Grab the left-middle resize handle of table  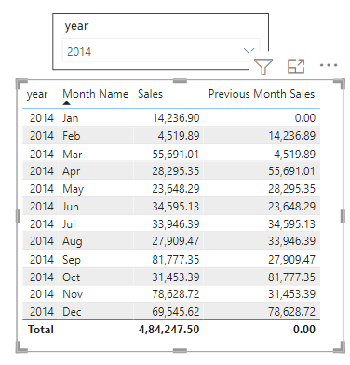pos(18,216)
